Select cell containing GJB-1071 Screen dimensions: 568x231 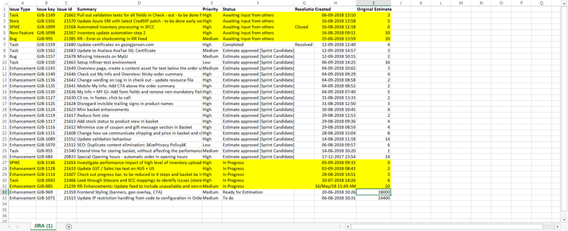[46, 198]
